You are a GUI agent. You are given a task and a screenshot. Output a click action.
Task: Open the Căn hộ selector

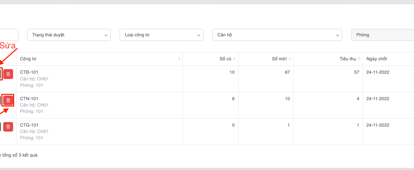(x=277, y=35)
